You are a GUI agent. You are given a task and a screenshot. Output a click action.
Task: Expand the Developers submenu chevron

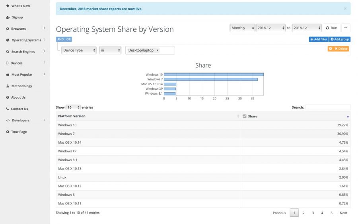pyautogui.click(x=44, y=120)
